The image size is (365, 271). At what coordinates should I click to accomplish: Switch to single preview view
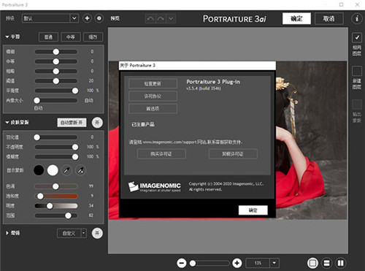pos(312,263)
